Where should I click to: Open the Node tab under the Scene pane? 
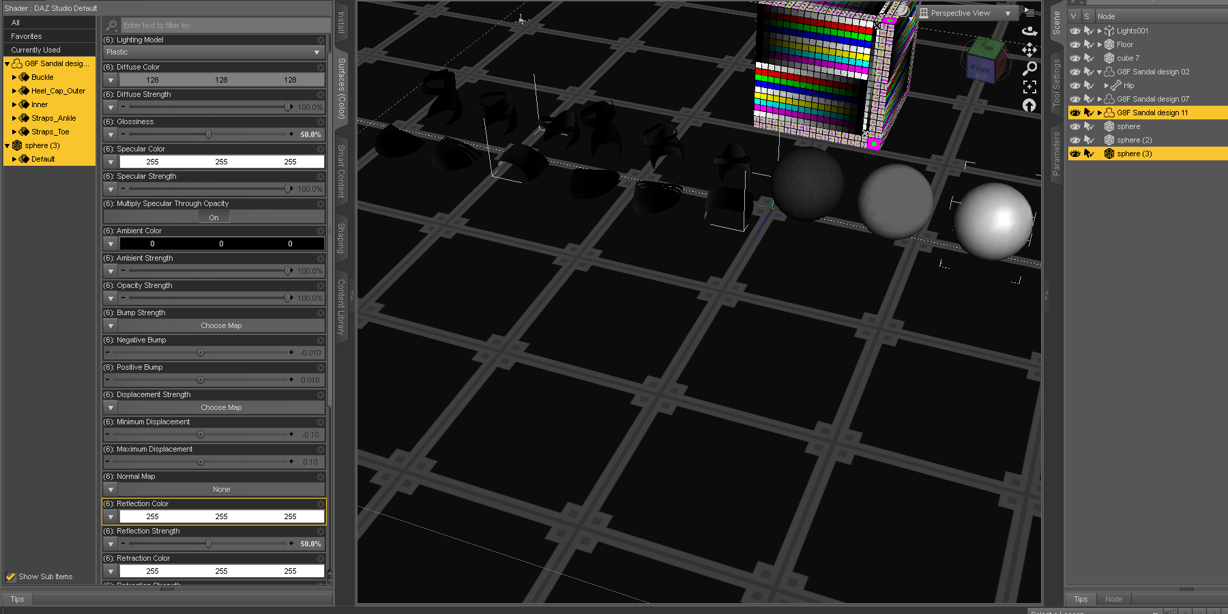pyautogui.click(x=1113, y=599)
